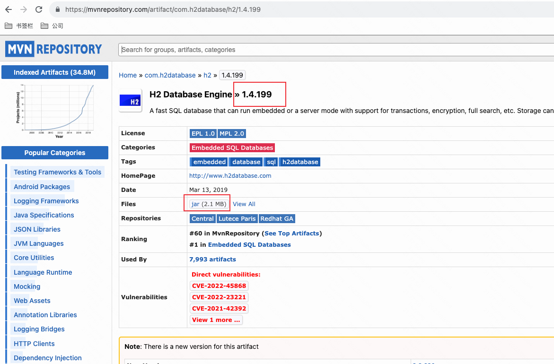Open the h2 breadcrumb link
This screenshot has width=554, height=364.
(207, 75)
